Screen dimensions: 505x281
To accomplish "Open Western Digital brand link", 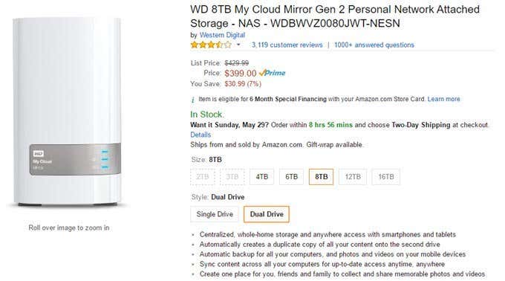I will (222, 35).
